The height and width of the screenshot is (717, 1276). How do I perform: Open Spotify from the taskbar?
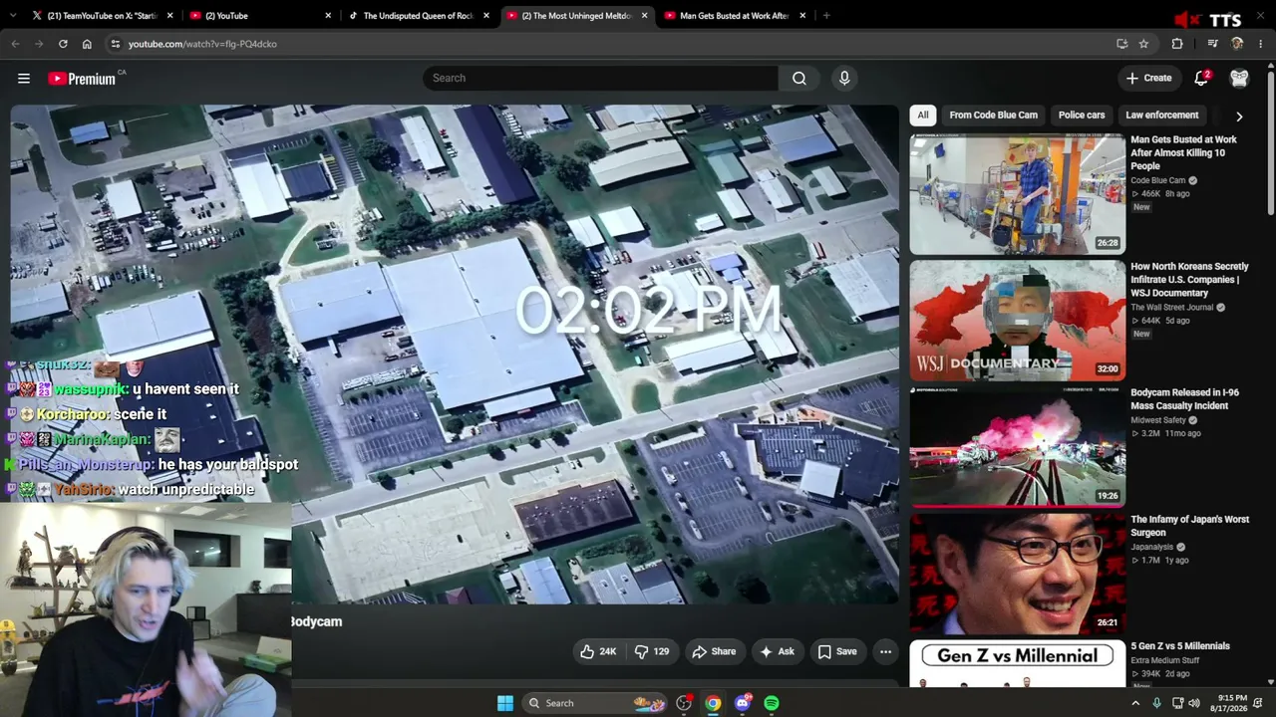[x=772, y=703]
